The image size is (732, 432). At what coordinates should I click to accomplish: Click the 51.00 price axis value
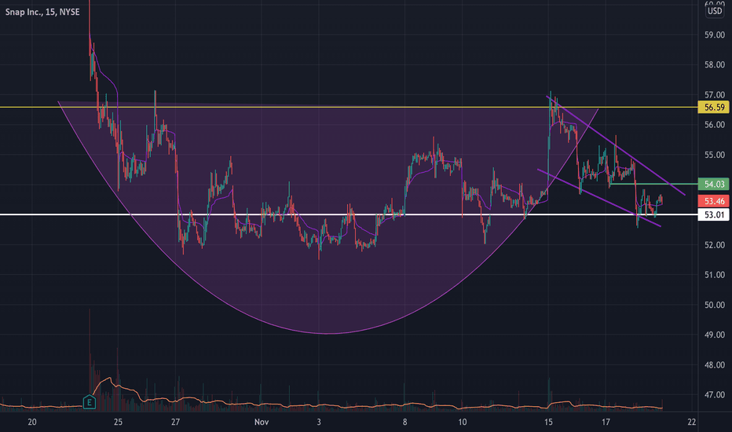715,275
